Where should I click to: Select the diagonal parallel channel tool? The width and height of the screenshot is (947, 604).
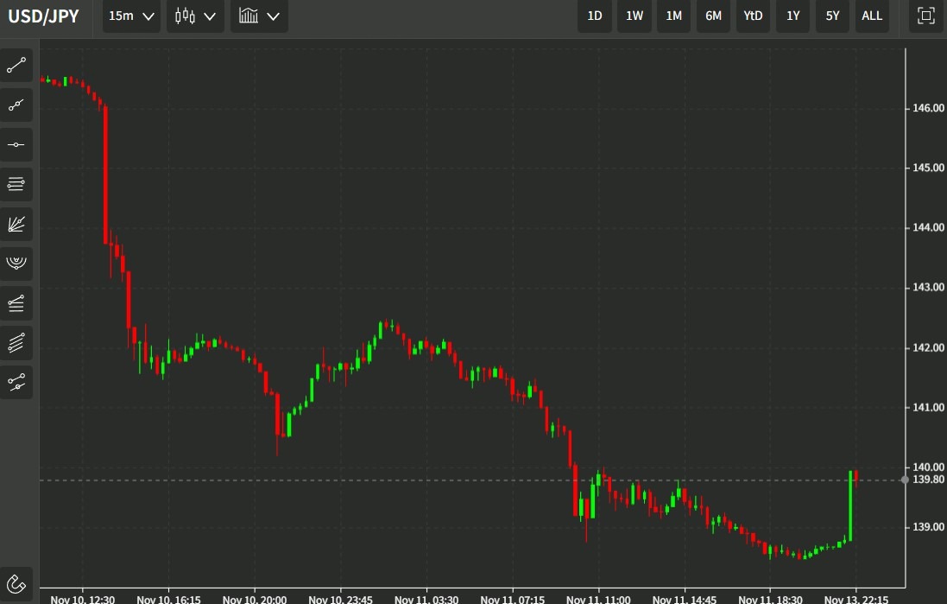pyautogui.click(x=16, y=343)
